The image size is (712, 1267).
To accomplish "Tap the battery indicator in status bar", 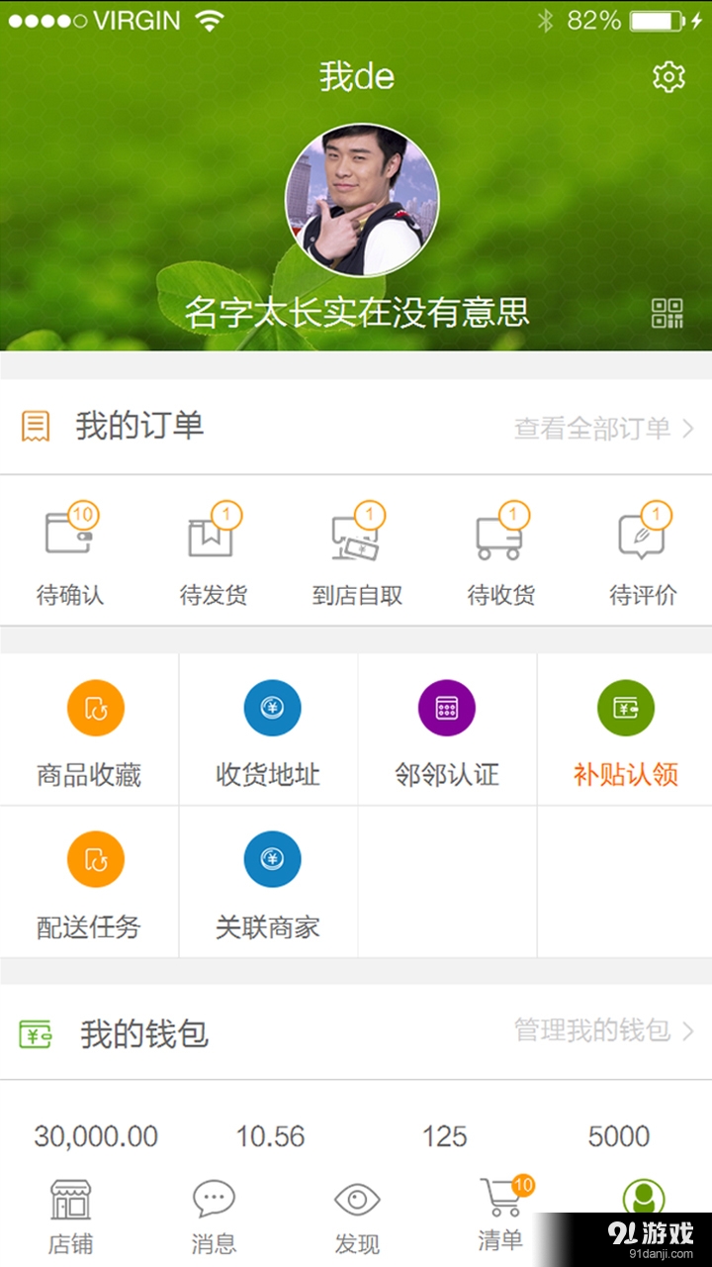I will pos(657,21).
